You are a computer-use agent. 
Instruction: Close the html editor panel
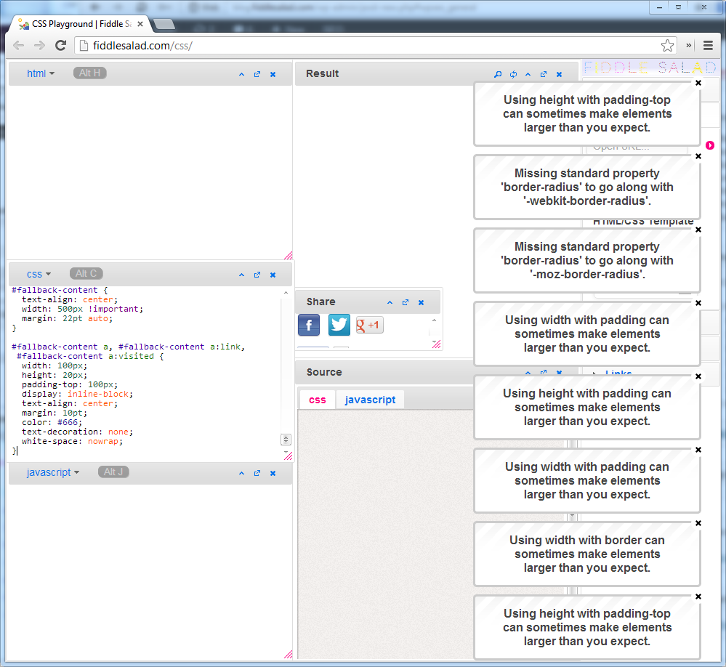(x=273, y=74)
